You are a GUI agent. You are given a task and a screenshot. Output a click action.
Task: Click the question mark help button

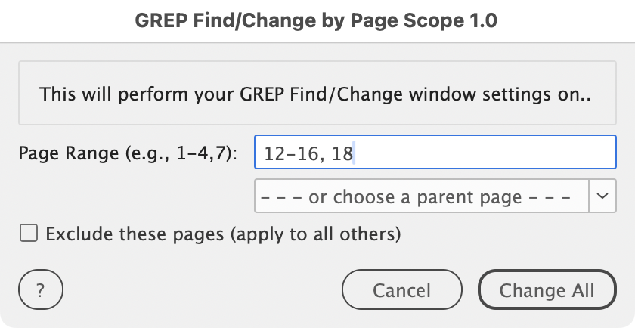[40, 290]
